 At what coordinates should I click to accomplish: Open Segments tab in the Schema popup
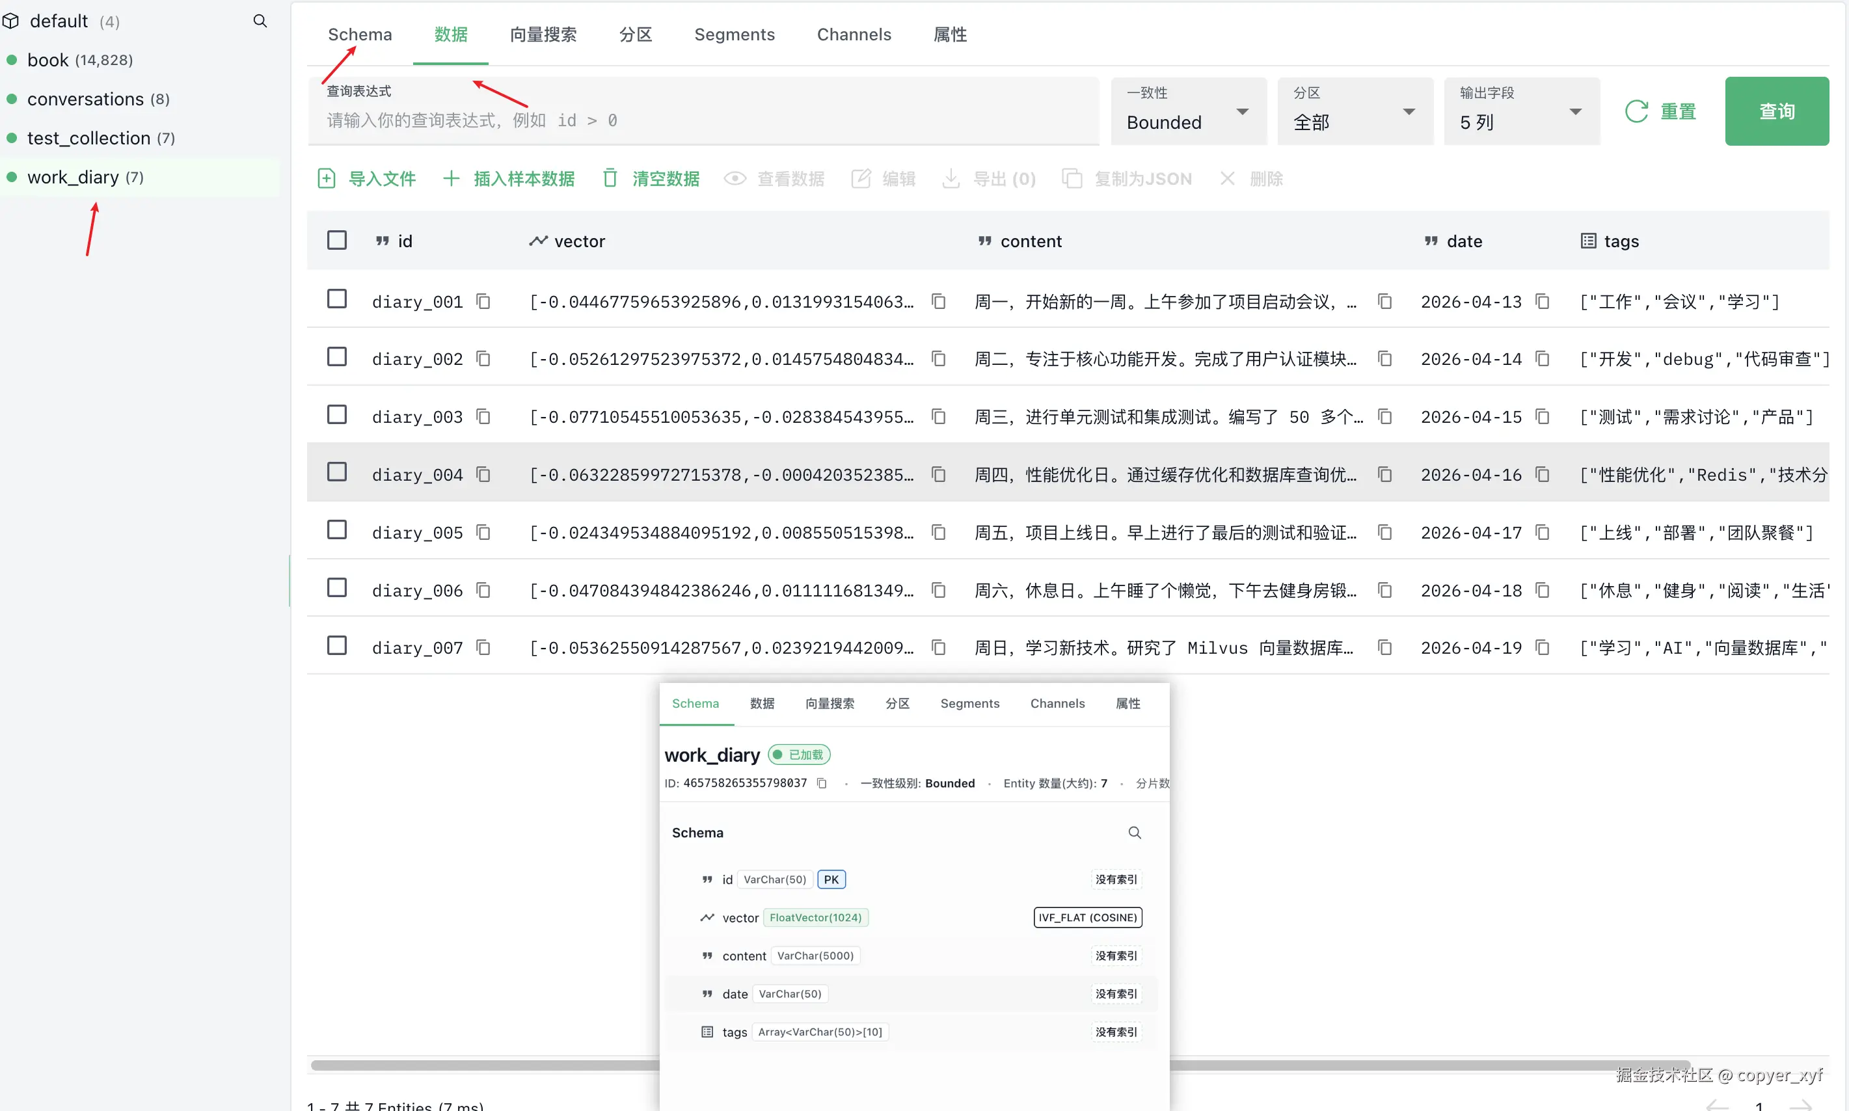(x=969, y=704)
